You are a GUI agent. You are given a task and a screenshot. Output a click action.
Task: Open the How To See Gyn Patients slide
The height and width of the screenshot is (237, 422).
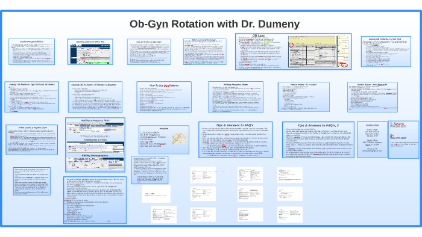pos(164,97)
